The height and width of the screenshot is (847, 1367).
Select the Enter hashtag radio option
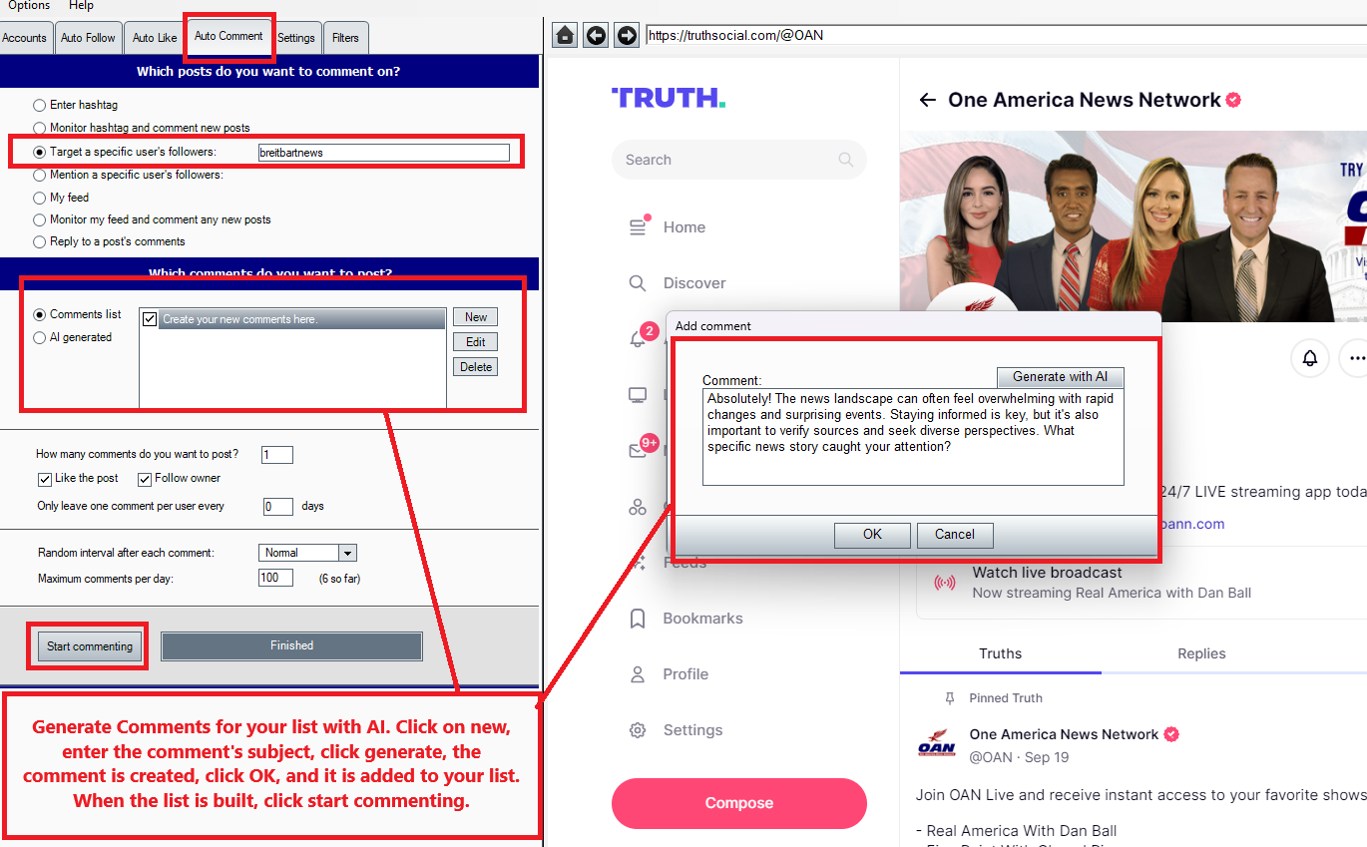(x=40, y=105)
